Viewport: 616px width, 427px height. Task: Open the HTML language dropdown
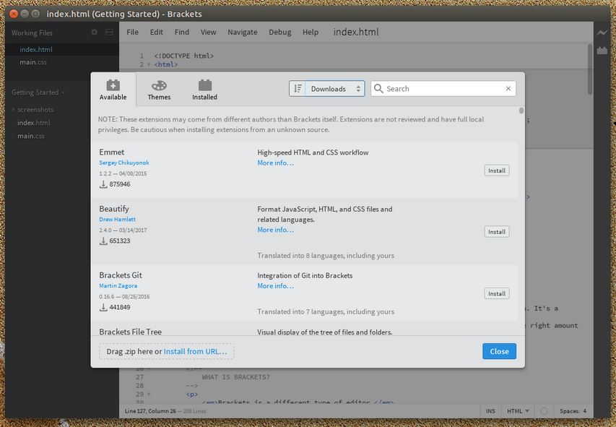518,411
